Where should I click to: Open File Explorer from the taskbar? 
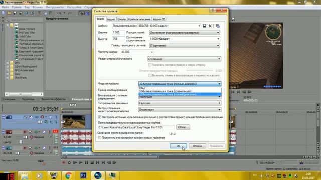25,175
